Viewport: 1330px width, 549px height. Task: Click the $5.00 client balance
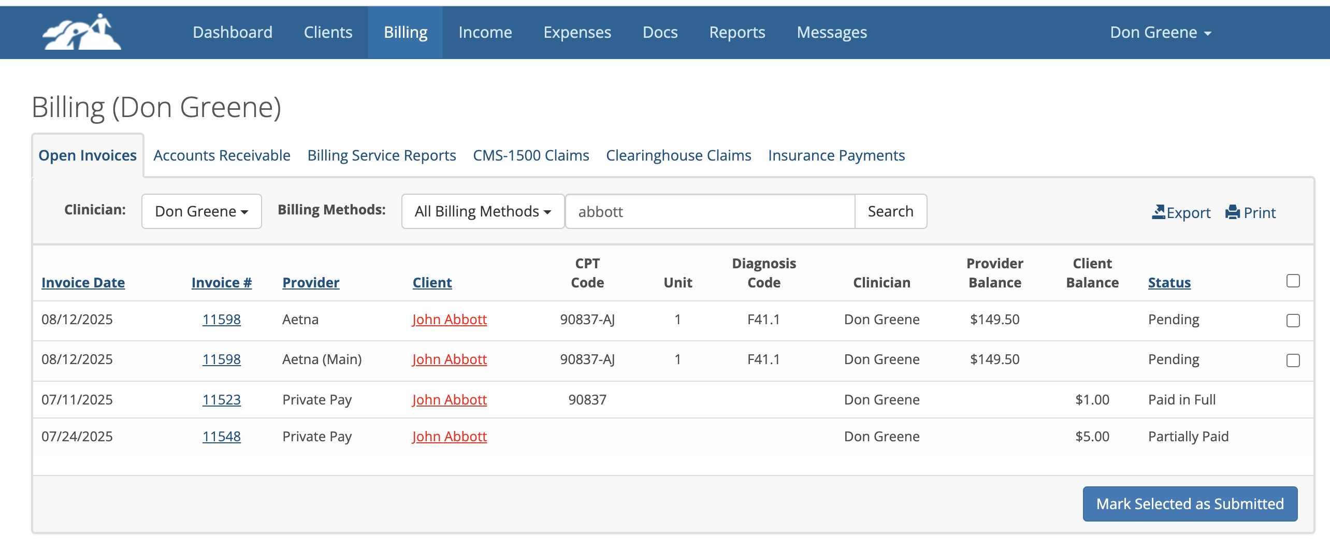coord(1092,437)
